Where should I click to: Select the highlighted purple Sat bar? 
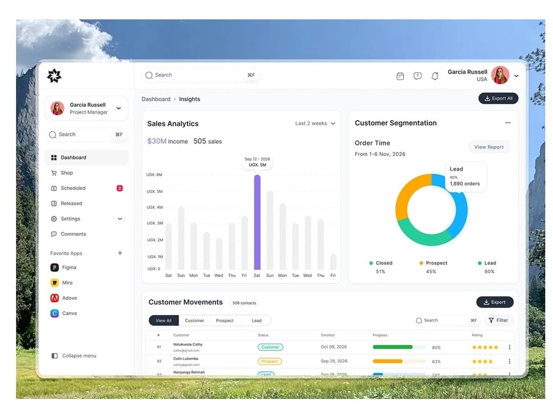click(x=257, y=222)
